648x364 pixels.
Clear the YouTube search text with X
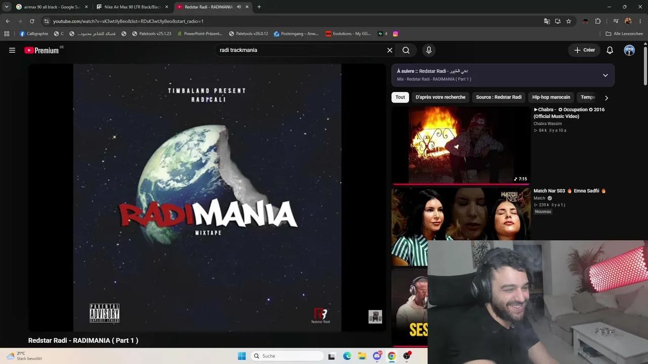tap(390, 50)
